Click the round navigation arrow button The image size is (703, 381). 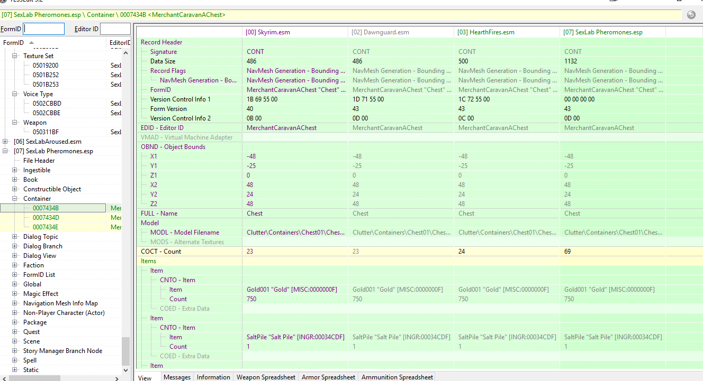[x=691, y=15]
